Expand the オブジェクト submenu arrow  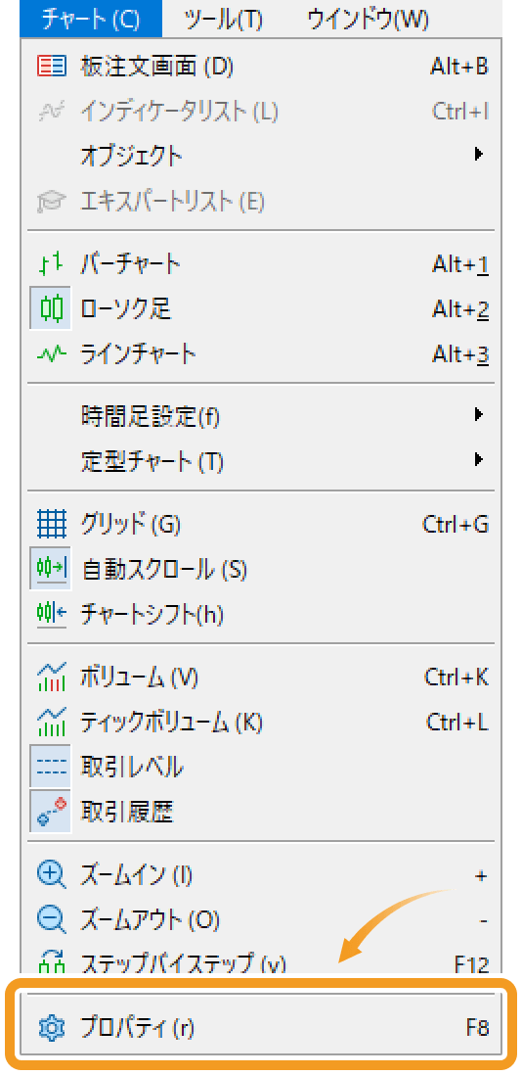click(x=479, y=155)
